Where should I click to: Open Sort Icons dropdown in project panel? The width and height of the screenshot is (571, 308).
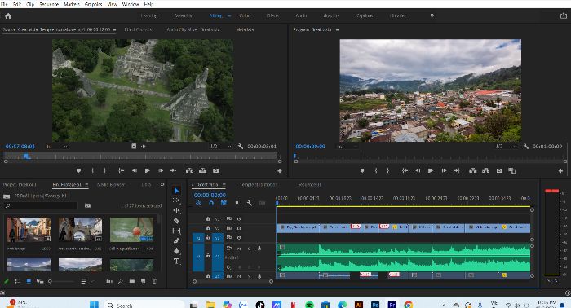point(86,281)
